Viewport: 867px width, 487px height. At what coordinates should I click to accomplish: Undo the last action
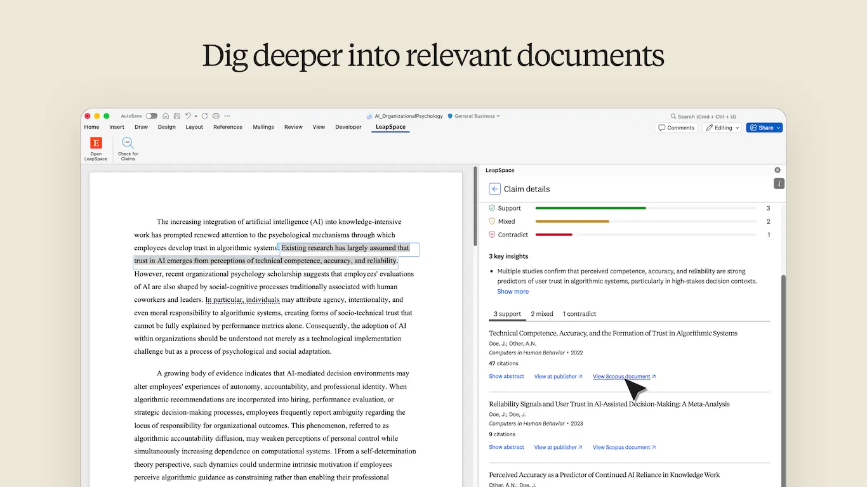coord(187,116)
